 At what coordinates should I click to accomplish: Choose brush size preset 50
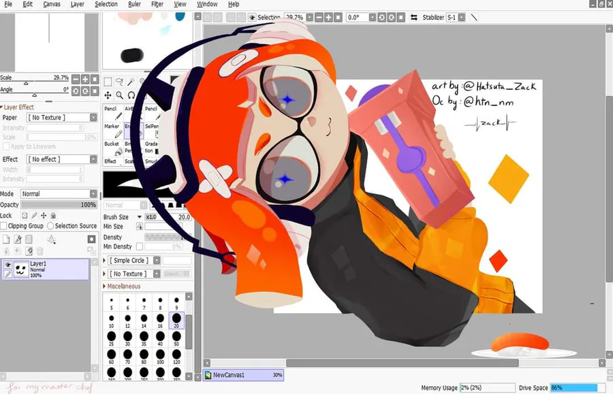click(x=176, y=338)
